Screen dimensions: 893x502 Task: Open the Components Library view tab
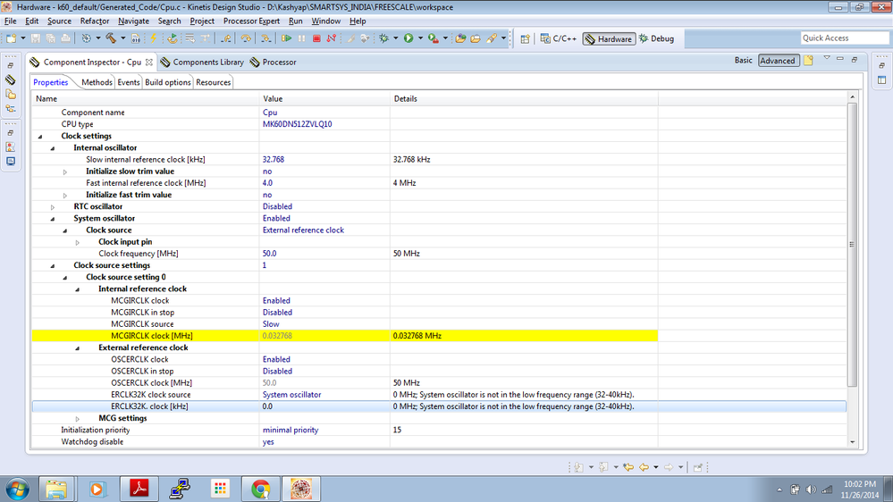tap(202, 62)
